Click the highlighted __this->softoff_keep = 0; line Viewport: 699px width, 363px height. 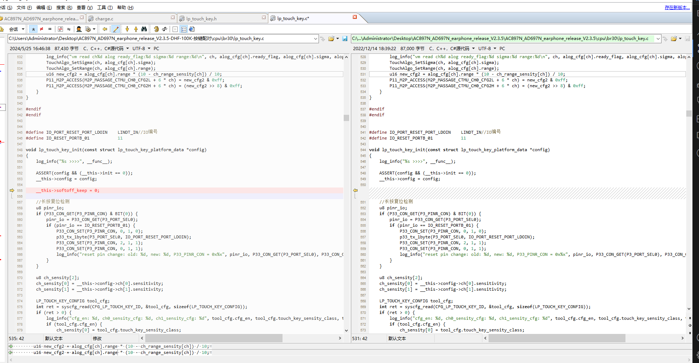(x=184, y=190)
